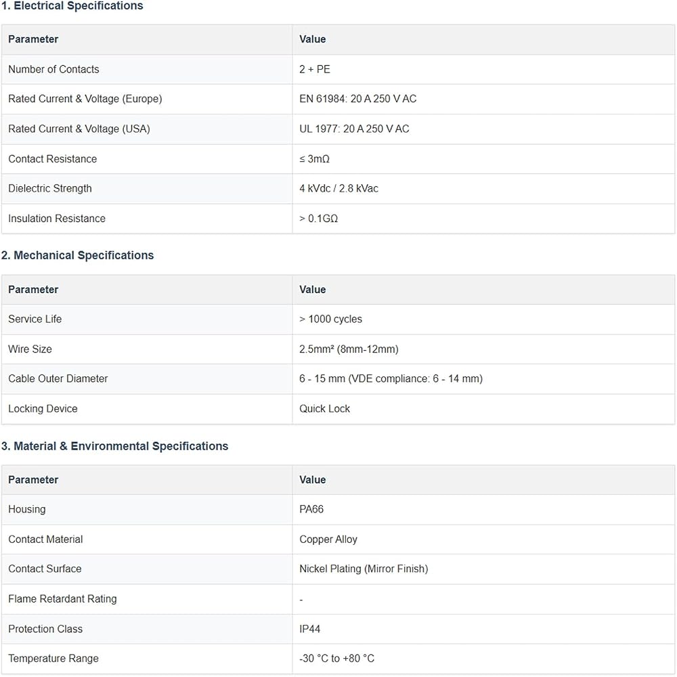Screen dimensions: 677x677
Task: Select the Service Life row label
Action: coord(35,319)
